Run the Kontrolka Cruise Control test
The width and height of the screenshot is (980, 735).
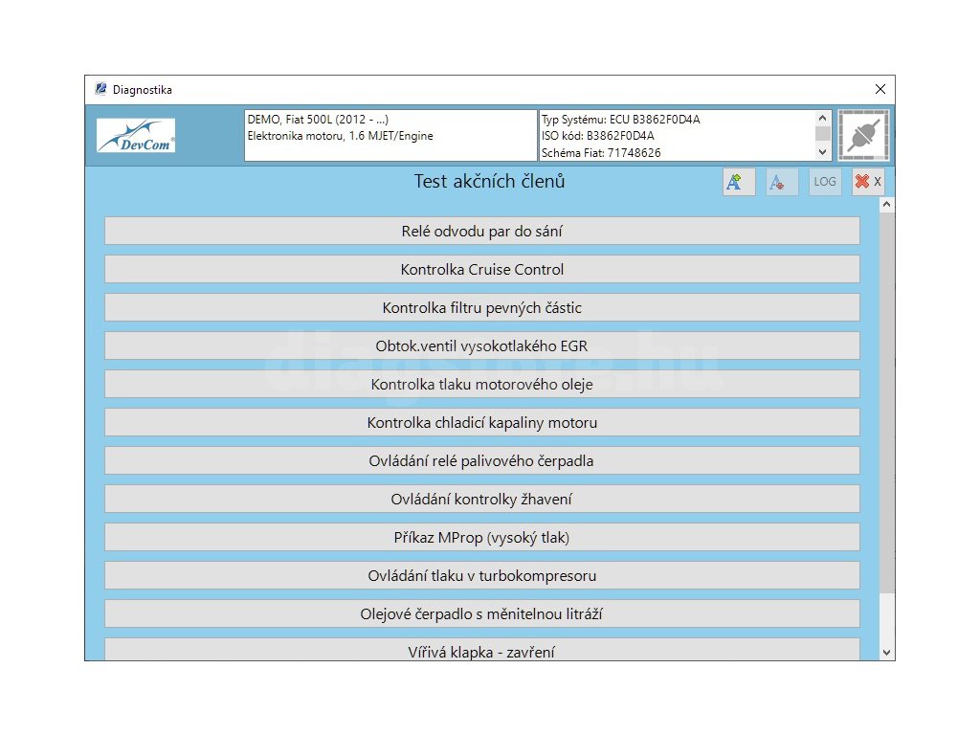point(482,269)
